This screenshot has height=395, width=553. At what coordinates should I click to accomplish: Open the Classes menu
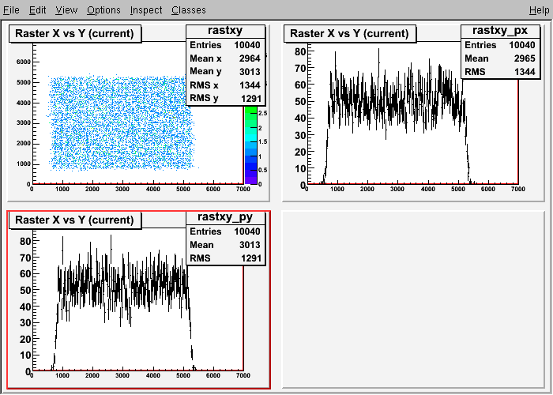(x=189, y=9)
